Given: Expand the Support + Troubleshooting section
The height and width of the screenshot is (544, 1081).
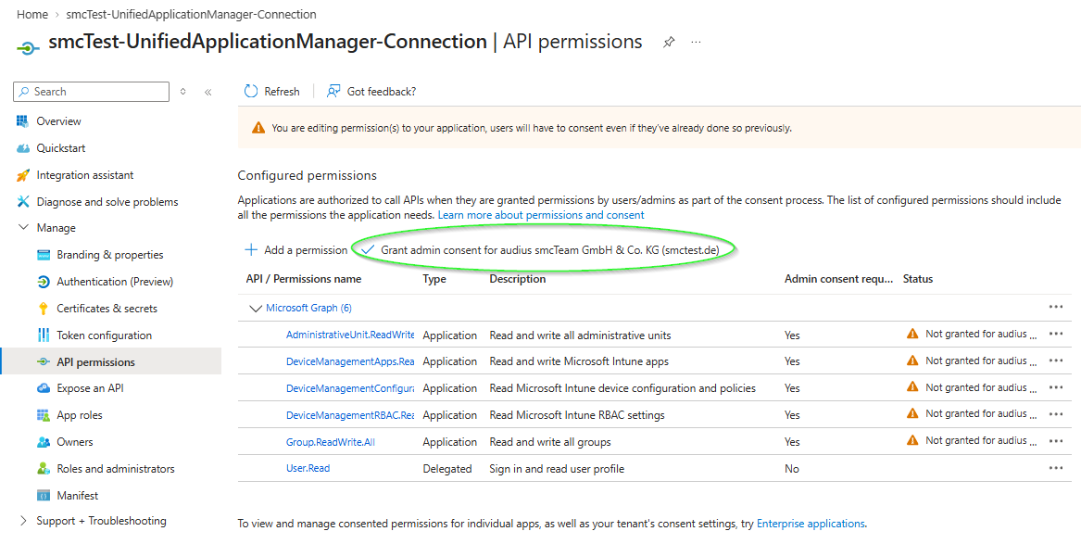Looking at the screenshot, I should click(23, 521).
